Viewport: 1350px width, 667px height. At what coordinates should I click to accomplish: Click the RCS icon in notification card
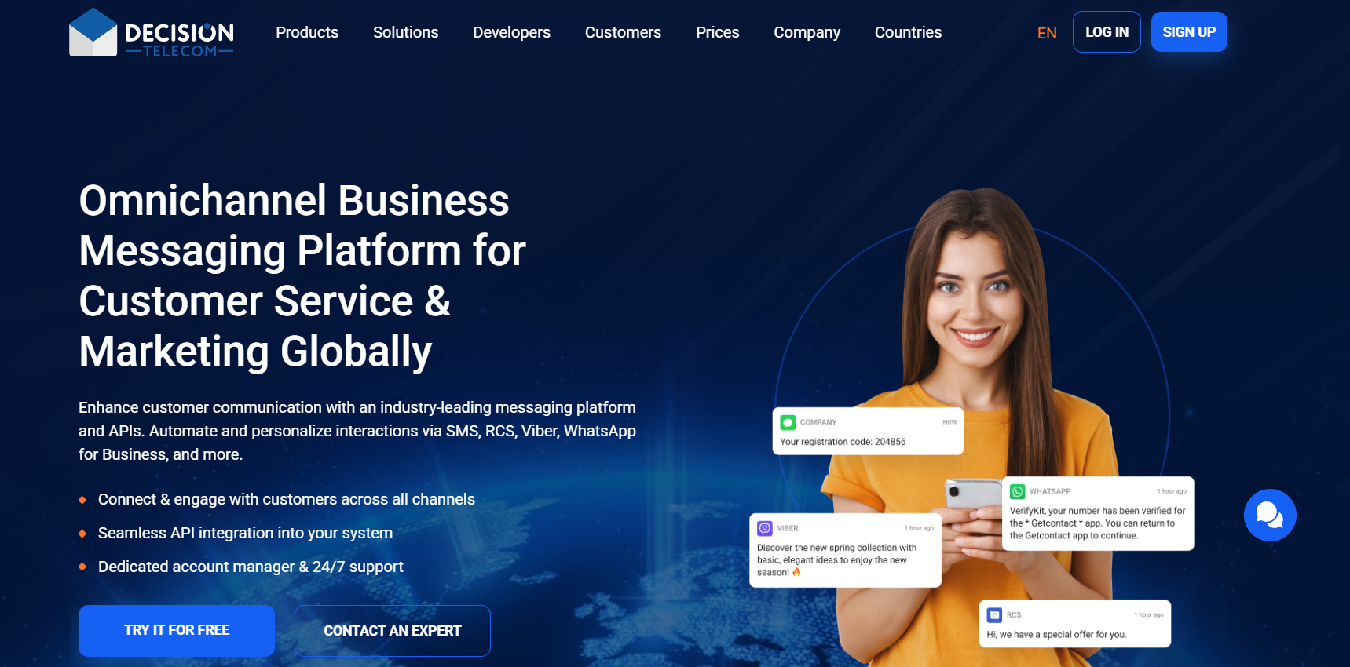994,614
